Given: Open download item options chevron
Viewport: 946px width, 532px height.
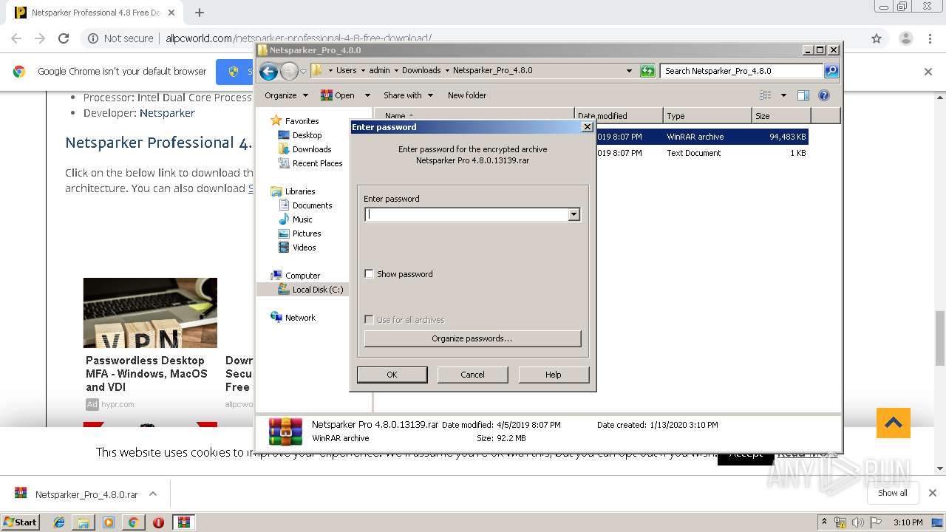Looking at the screenshot, I should coord(153,494).
